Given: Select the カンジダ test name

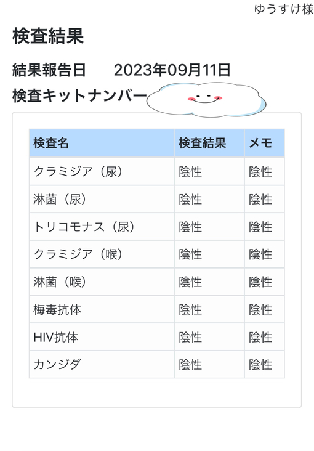Looking at the screenshot, I should [x=57, y=364].
